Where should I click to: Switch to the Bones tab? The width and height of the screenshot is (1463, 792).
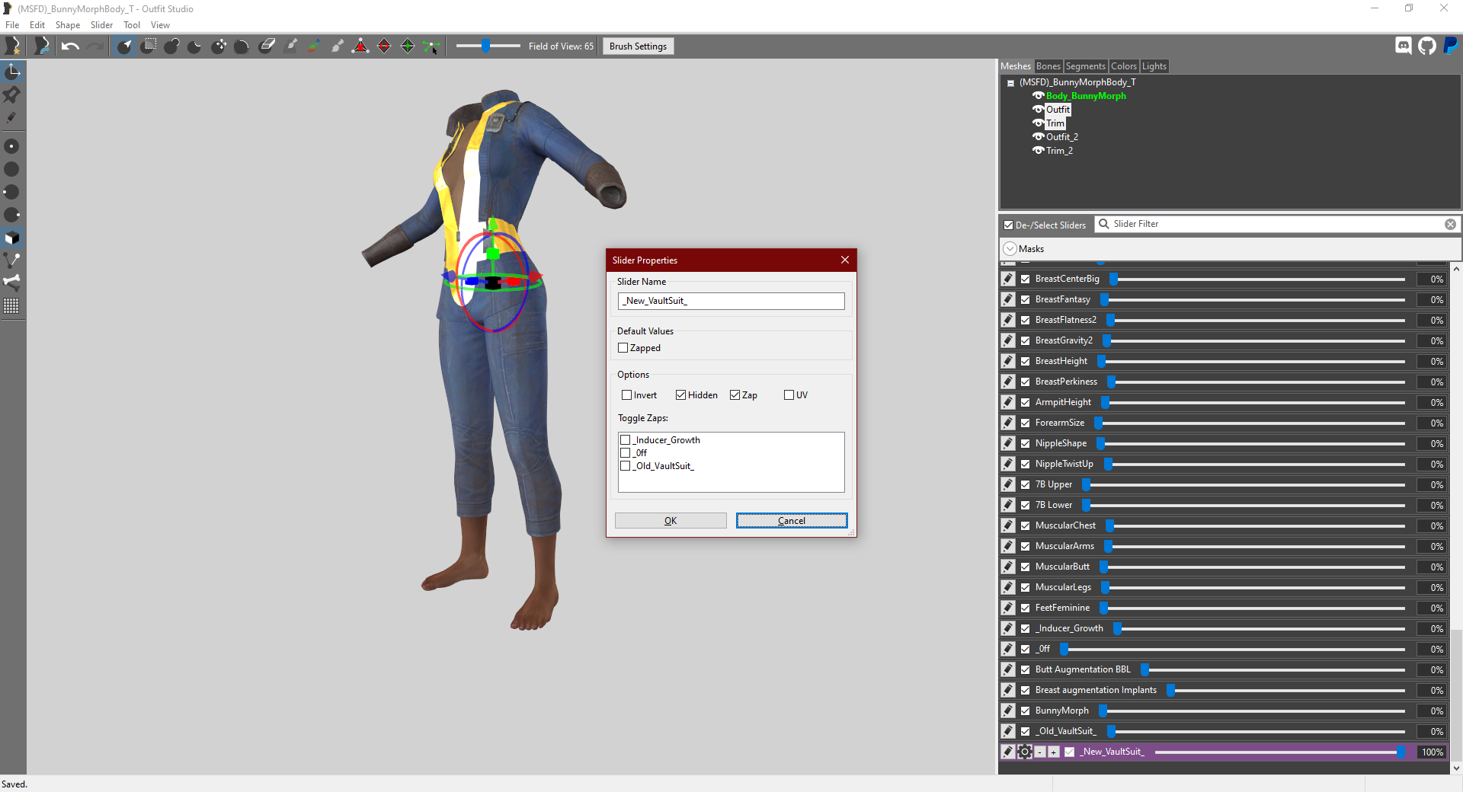pyautogui.click(x=1048, y=66)
